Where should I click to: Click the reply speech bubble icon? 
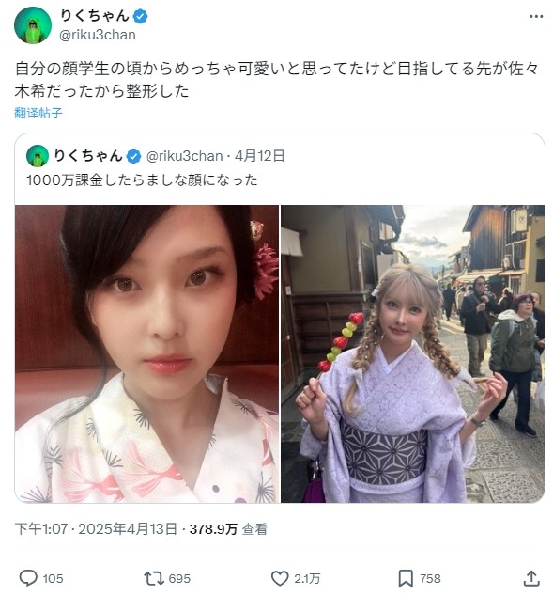(28, 578)
